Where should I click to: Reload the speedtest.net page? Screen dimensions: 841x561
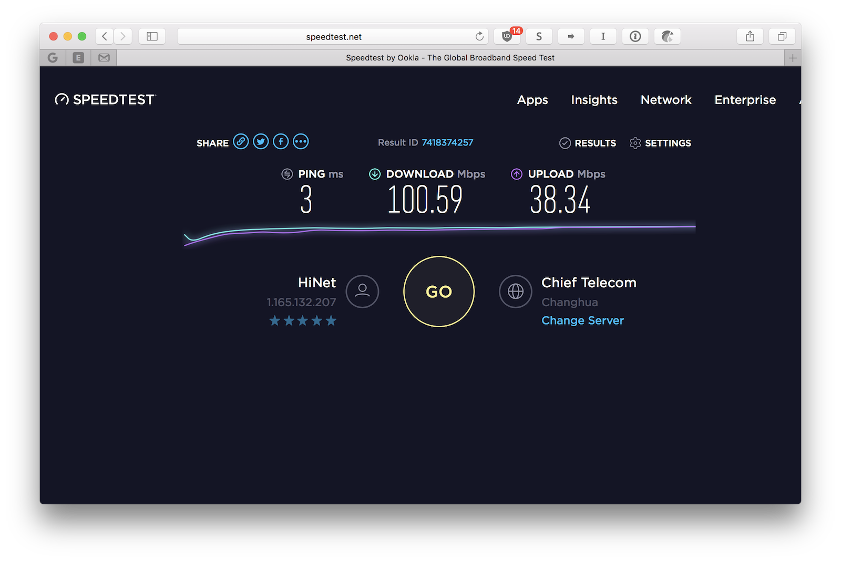pos(479,36)
